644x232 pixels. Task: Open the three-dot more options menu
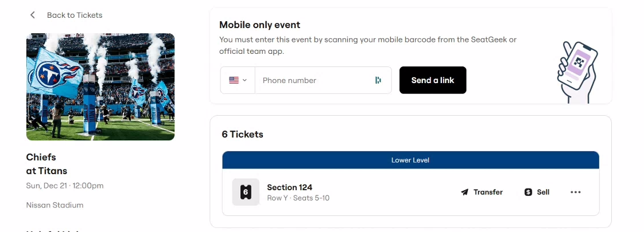click(x=576, y=192)
